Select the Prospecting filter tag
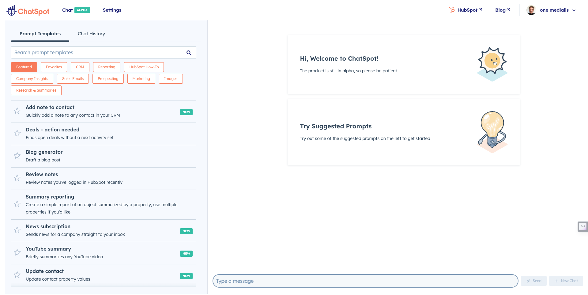This screenshot has width=588, height=295. 108,79
